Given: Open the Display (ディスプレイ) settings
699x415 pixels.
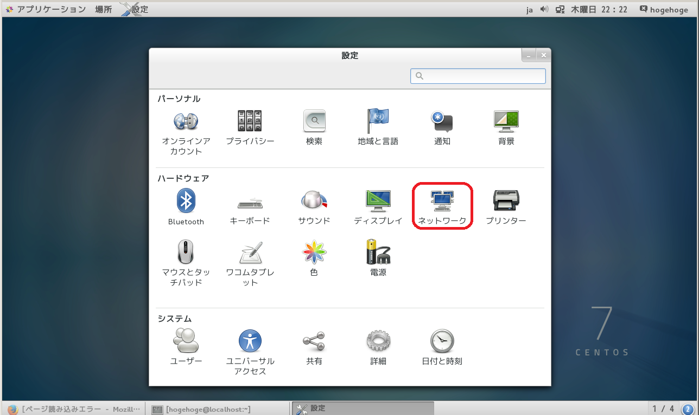Looking at the screenshot, I should (378, 207).
